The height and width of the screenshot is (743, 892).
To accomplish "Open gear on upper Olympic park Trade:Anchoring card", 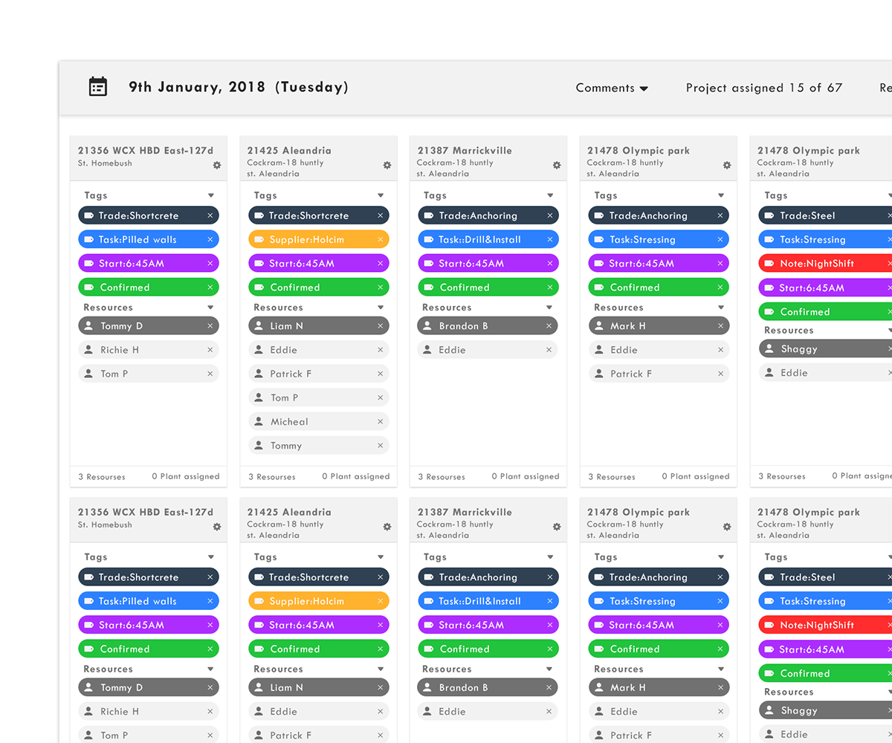I will pos(727,166).
